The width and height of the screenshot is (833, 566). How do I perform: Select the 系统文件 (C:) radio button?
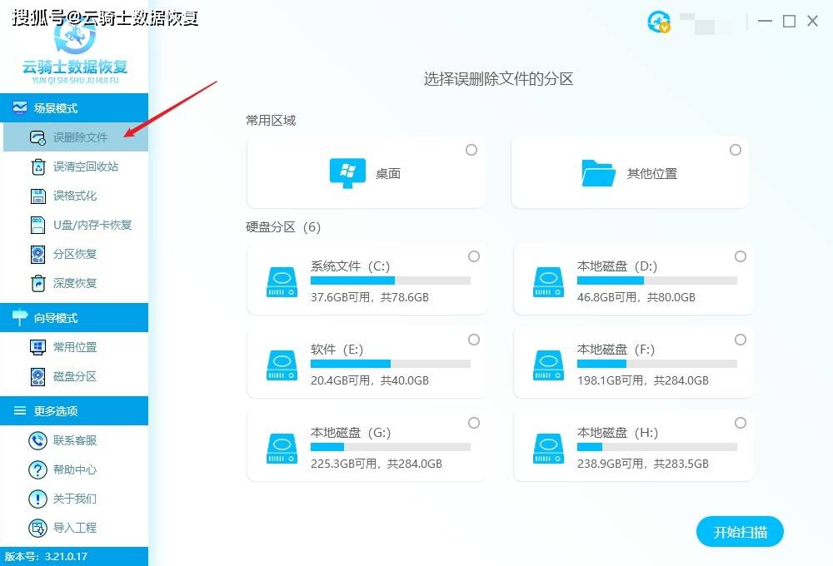tap(474, 256)
